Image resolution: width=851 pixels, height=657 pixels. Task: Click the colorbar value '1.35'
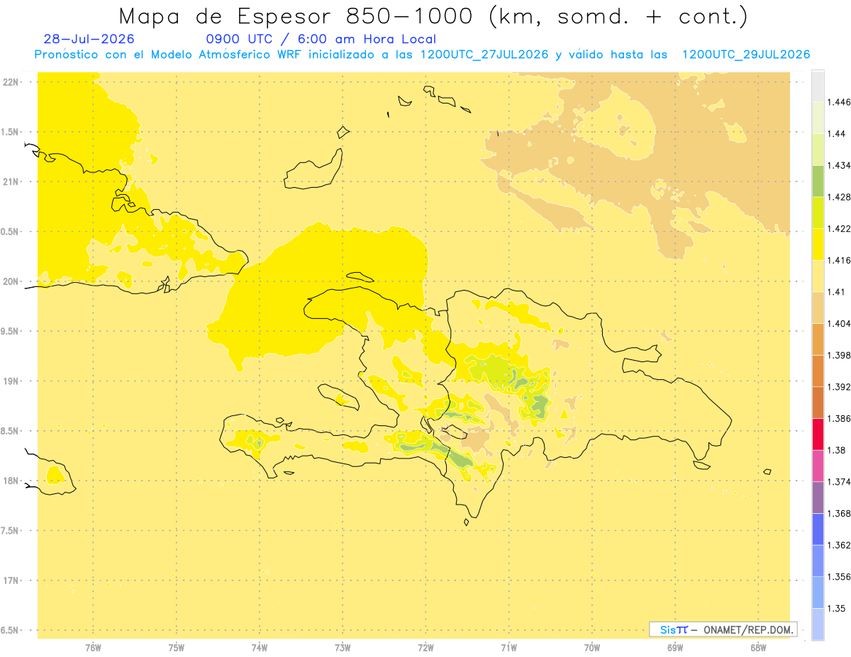point(836,608)
